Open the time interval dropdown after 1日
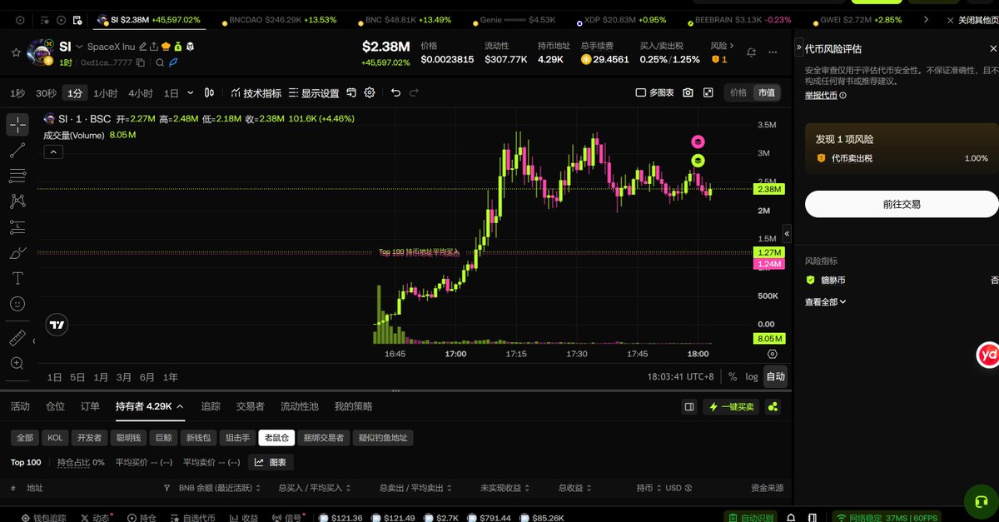Screen dimensions: 999x522 [x=191, y=92]
